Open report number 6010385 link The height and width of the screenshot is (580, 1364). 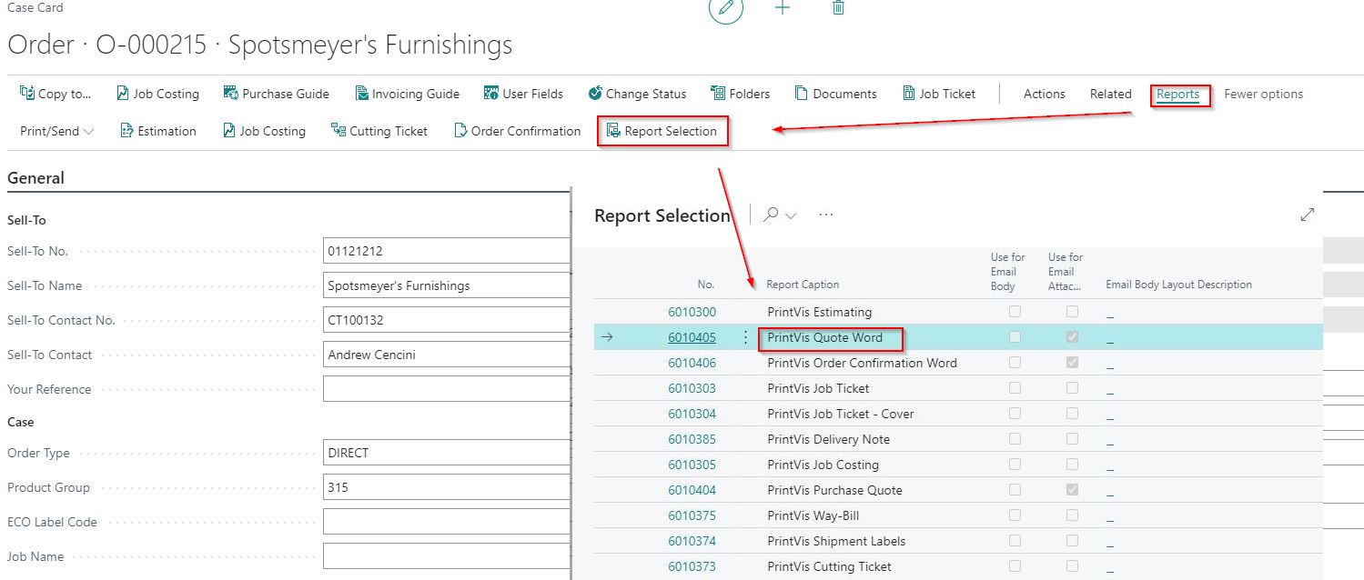click(x=692, y=439)
